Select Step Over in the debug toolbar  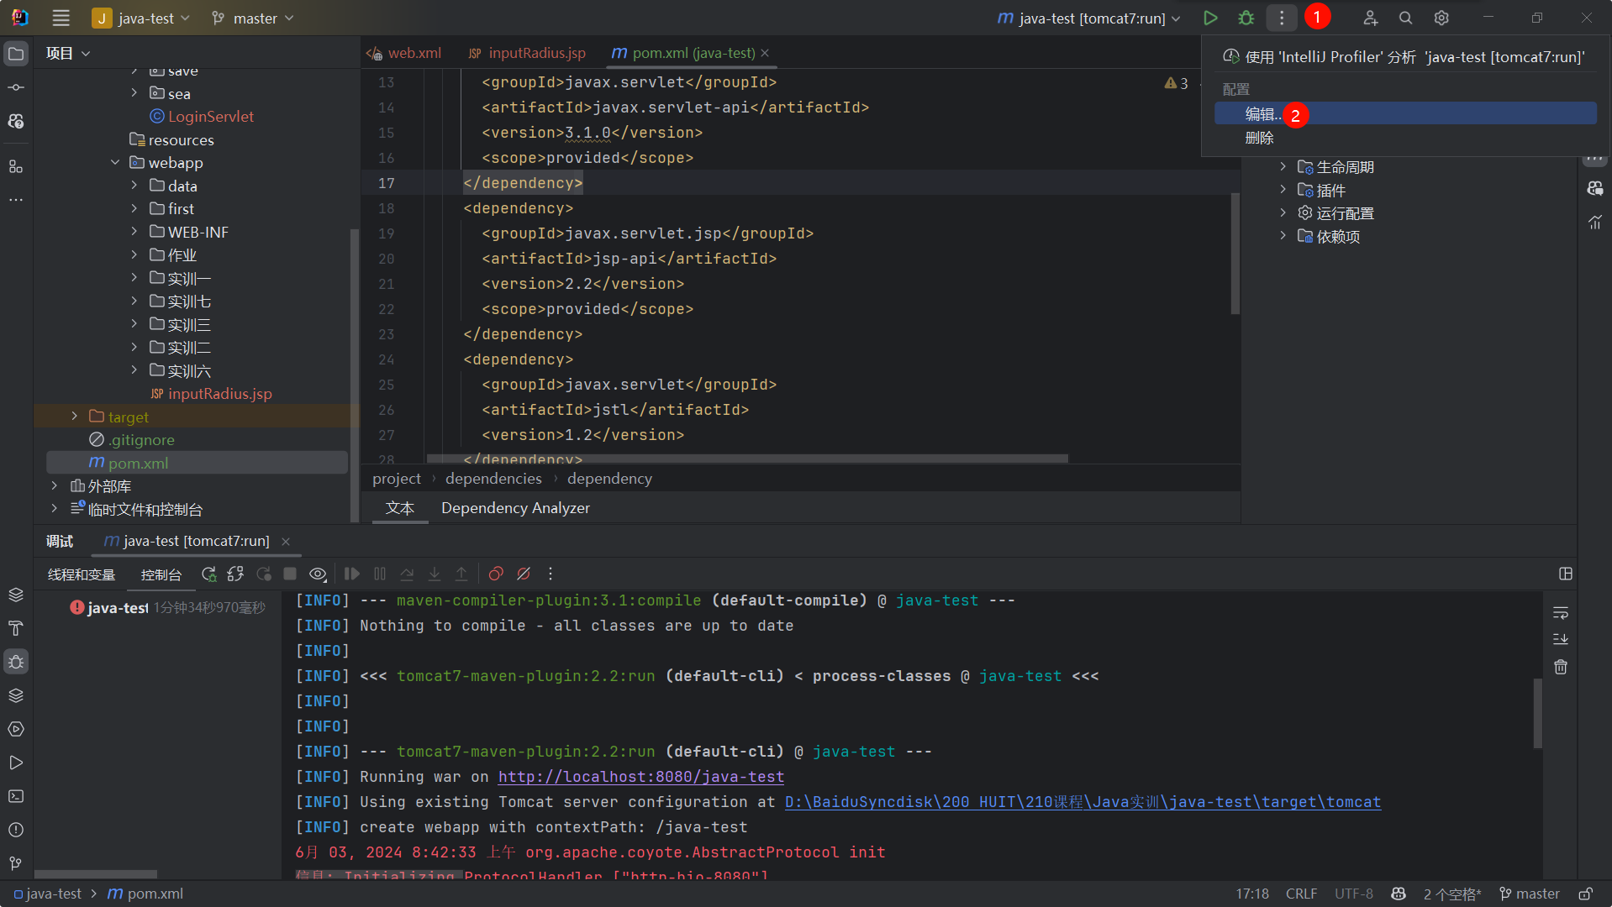[x=407, y=574]
